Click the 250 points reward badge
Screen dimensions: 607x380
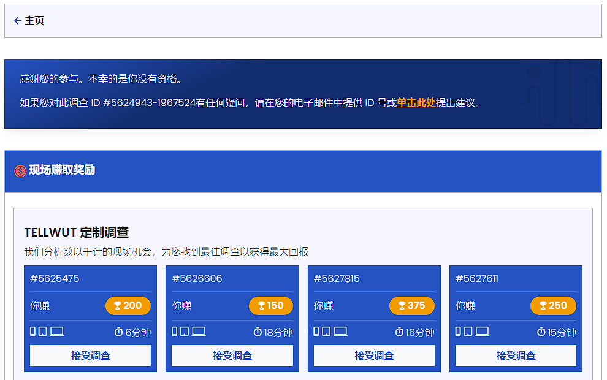553,306
